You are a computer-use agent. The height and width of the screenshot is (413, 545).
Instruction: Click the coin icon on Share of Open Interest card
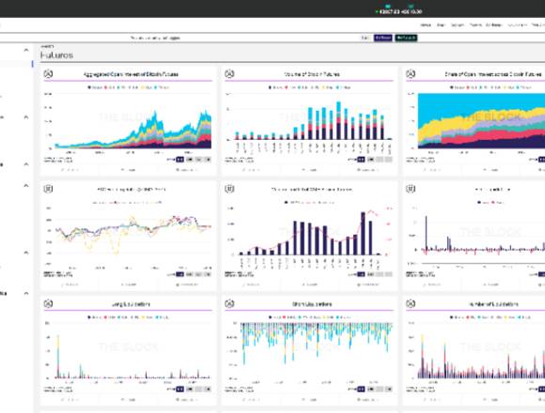[411, 73]
